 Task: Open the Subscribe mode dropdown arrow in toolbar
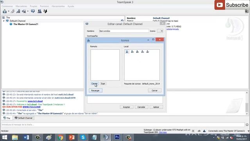[x=28, y=11]
